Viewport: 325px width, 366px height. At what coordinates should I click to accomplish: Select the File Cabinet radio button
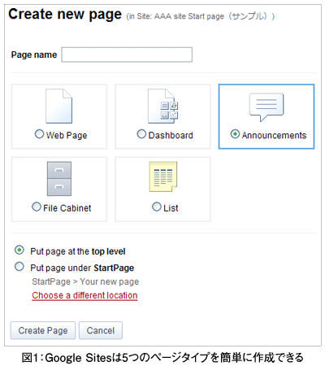coord(37,207)
